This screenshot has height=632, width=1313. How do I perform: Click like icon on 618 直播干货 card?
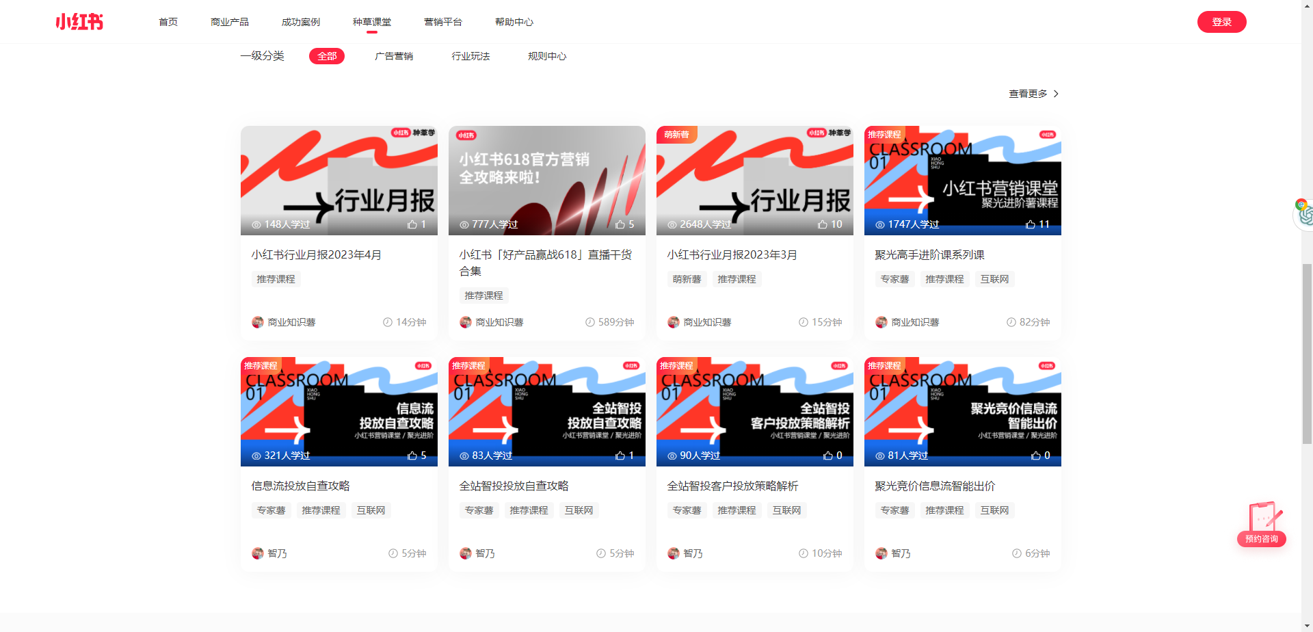[x=620, y=224]
